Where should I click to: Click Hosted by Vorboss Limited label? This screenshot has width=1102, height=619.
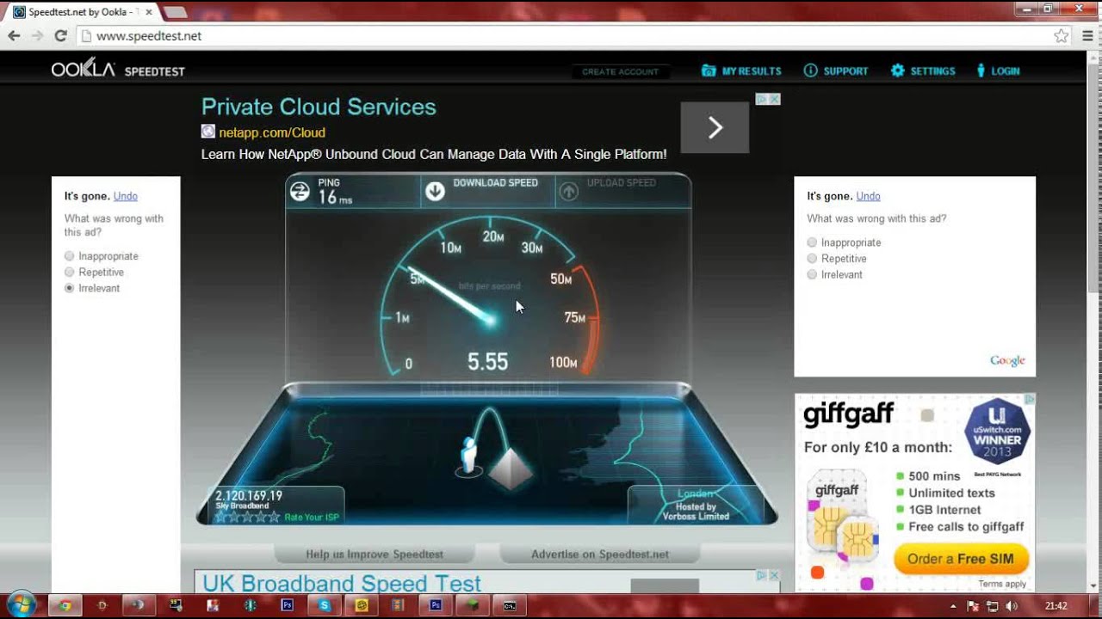[696, 512]
